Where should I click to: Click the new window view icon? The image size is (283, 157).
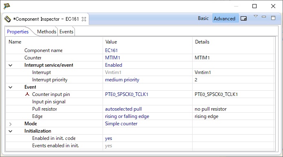244,18
